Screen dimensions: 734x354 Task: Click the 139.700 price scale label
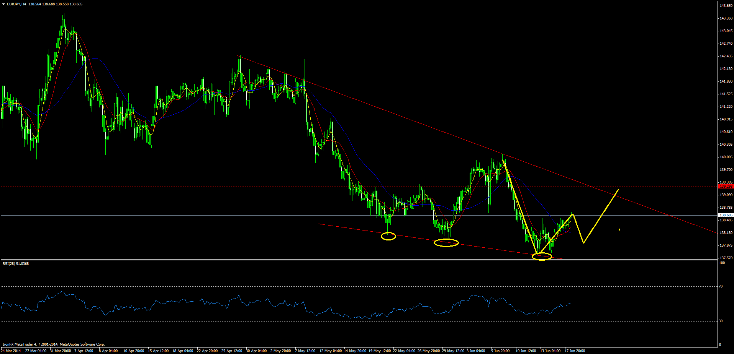(x=726, y=170)
